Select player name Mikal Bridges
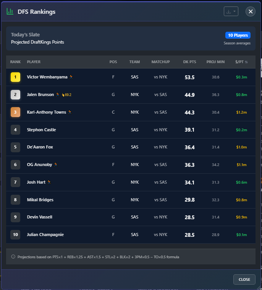262x290 pixels. click(40, 200)
